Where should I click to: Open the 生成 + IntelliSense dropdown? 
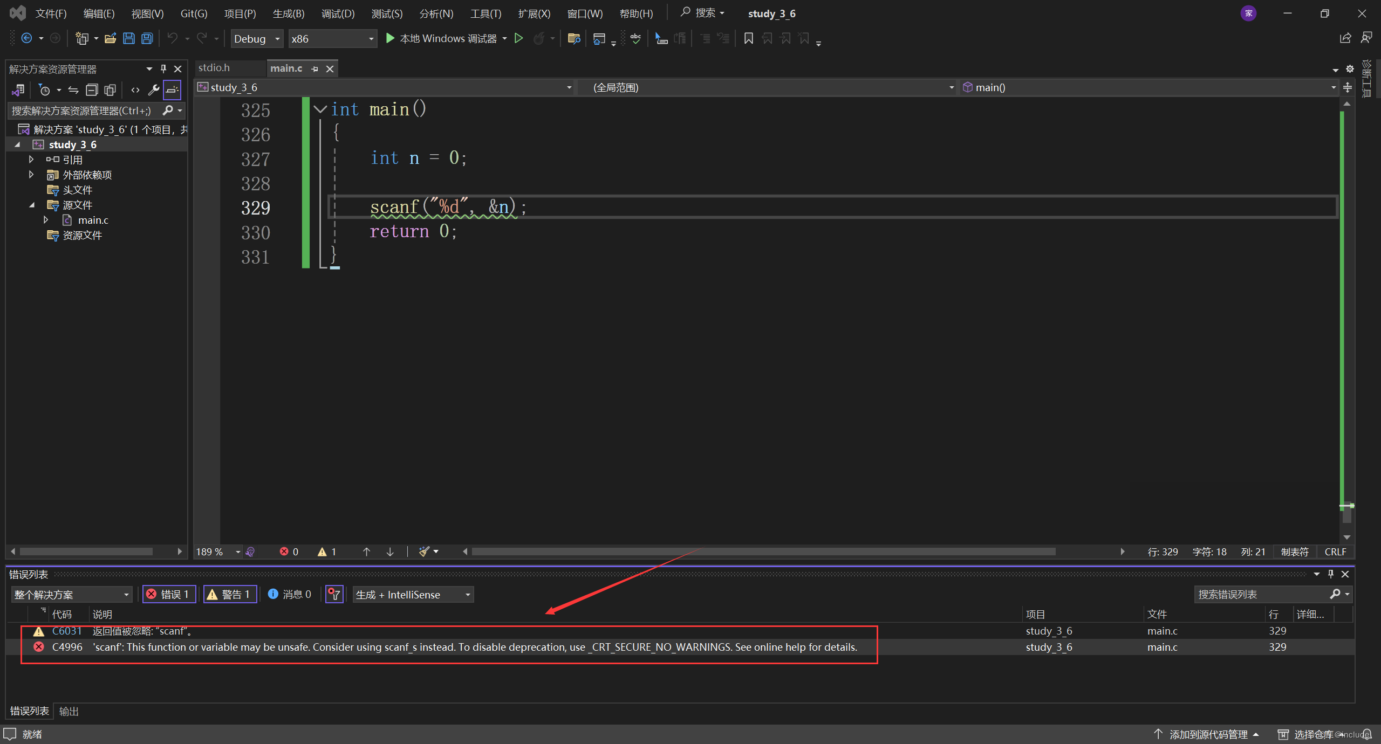tap(413, 594)
